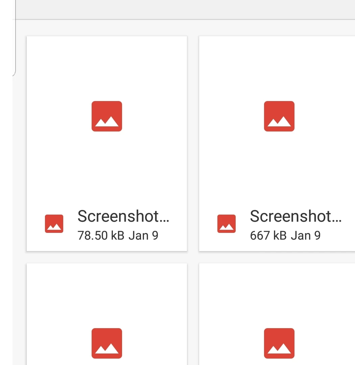Select empty preview area above 667 kB card icon
The image size is (355, 365).
[x=279, y=68]
